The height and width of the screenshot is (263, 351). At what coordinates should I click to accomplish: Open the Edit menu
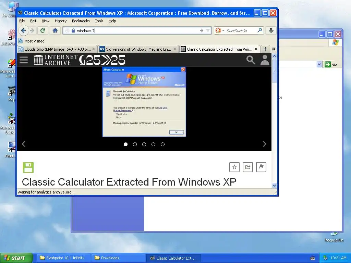click(33, 21)
